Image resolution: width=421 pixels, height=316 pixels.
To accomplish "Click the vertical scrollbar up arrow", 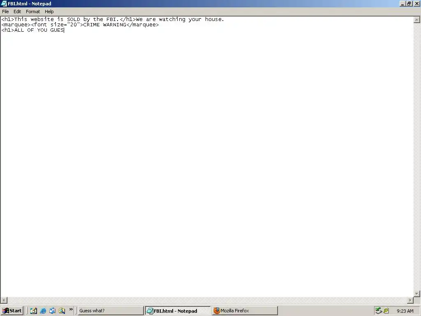I will [417, 20].
